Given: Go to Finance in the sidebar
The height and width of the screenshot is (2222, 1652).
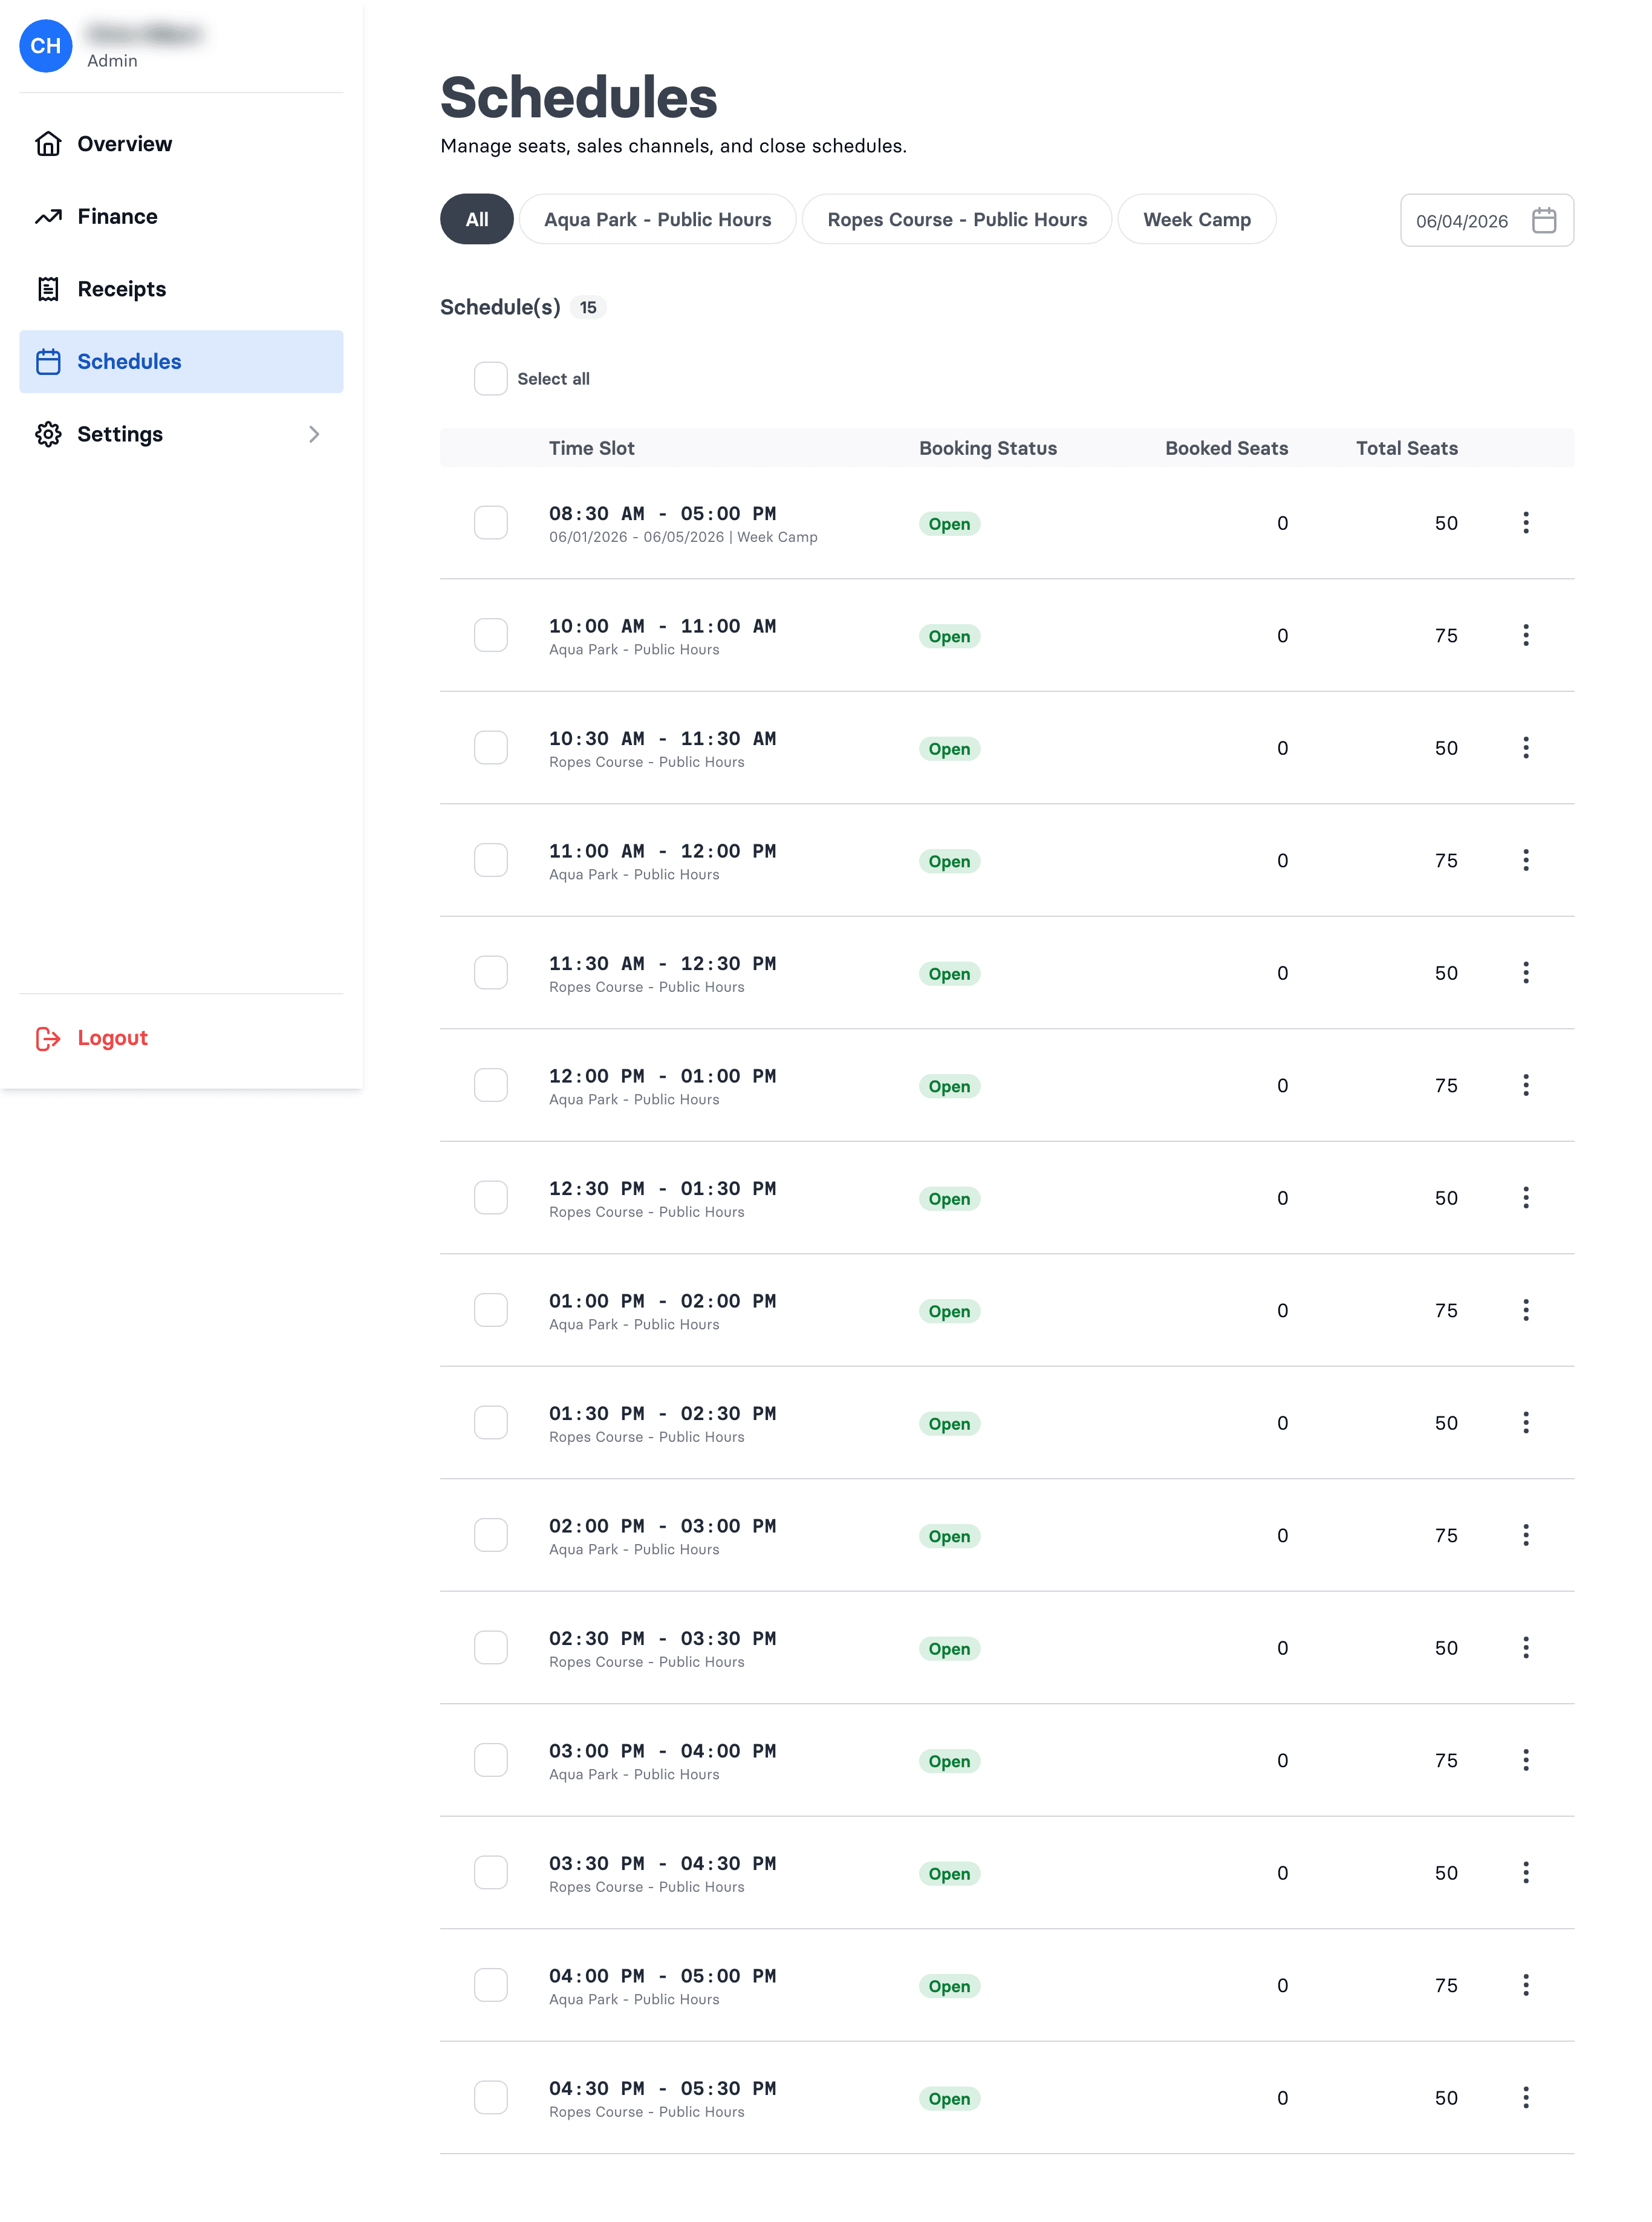Looking at the screenshot, I should (x=181, y=217).
